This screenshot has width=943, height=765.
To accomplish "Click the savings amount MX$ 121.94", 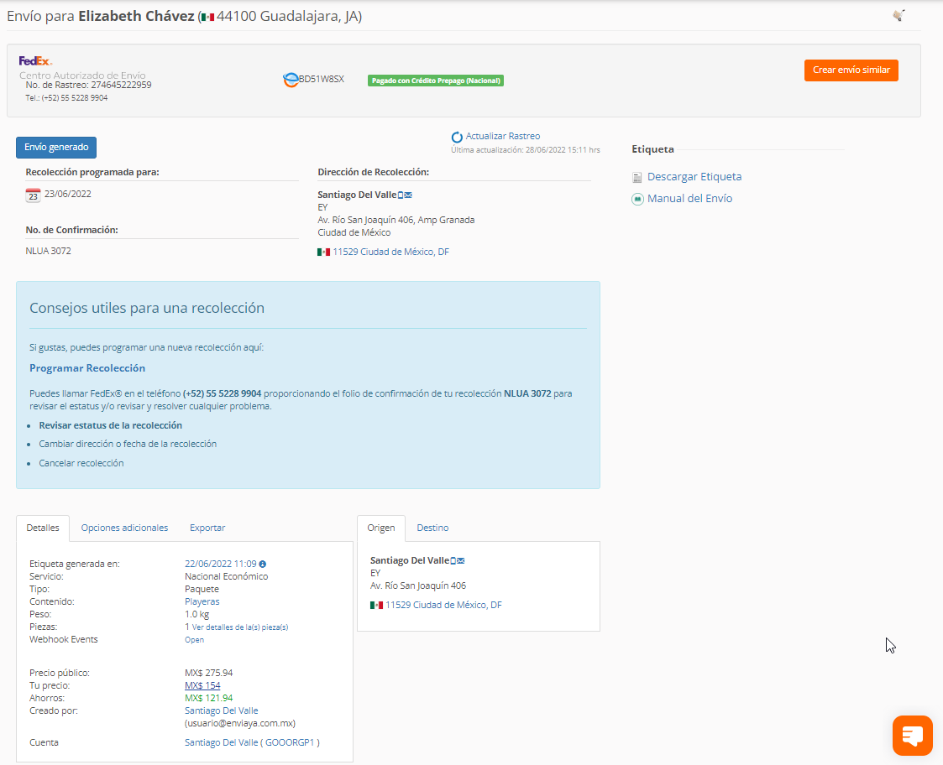I will click(209, 698).
